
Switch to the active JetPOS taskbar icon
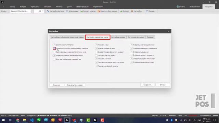(67, 120)
